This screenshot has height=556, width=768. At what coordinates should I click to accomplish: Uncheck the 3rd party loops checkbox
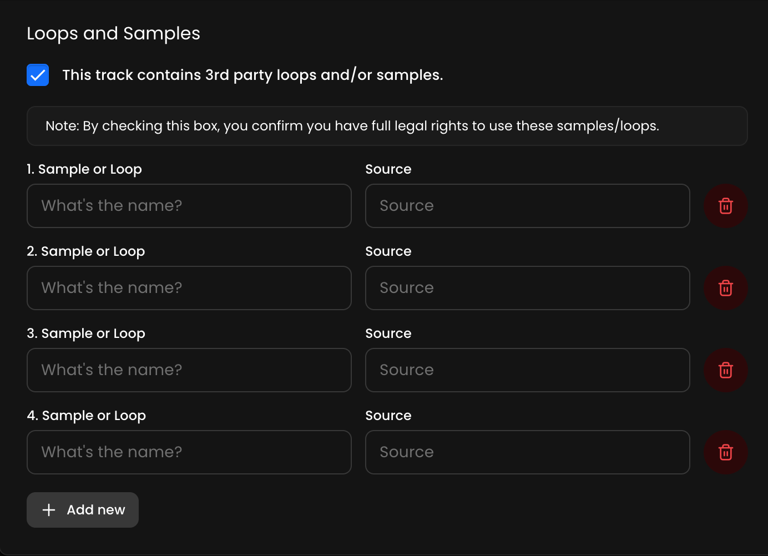click(x=38, y=75)
